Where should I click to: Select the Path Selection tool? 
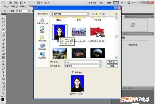pos(3,75)
